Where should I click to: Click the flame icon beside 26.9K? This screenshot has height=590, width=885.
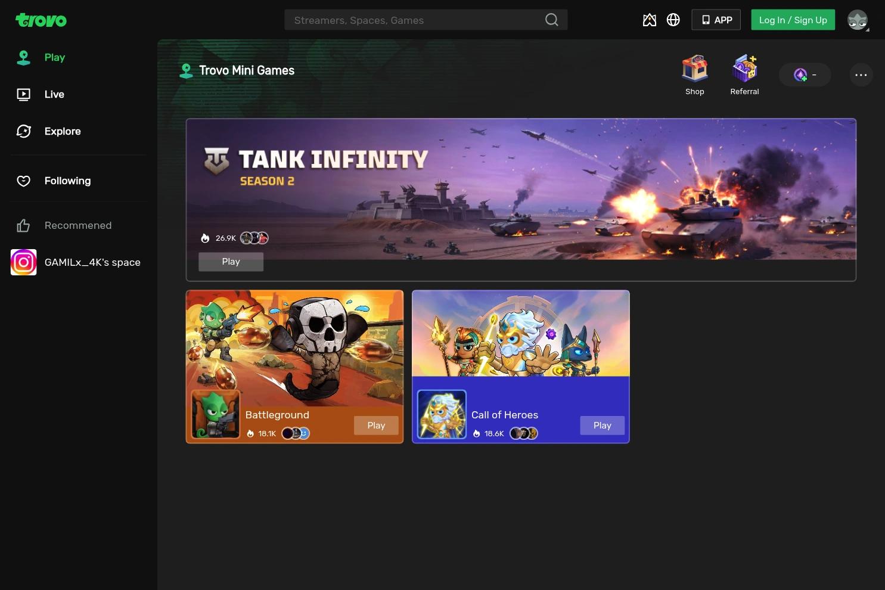tap(205, 238)
